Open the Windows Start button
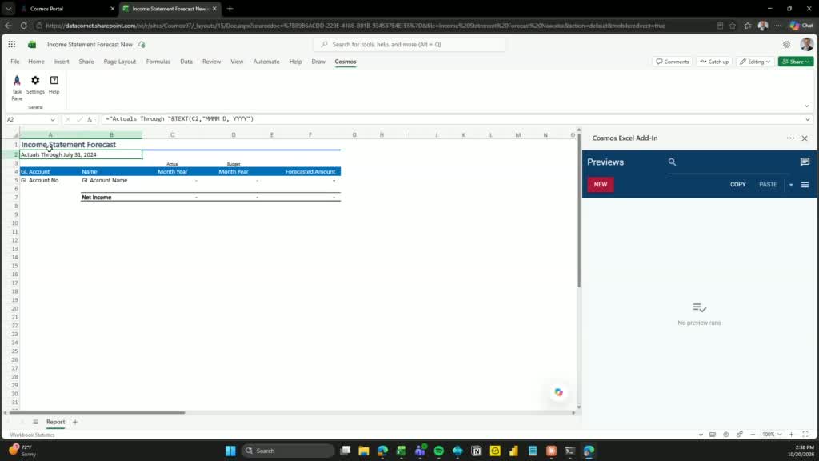This screenshot has width=819, height=461. pos(230,451)
